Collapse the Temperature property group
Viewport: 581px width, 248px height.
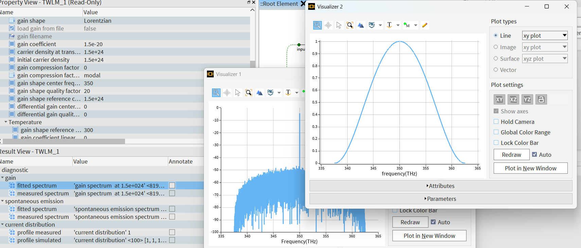(x=6, y=122)
